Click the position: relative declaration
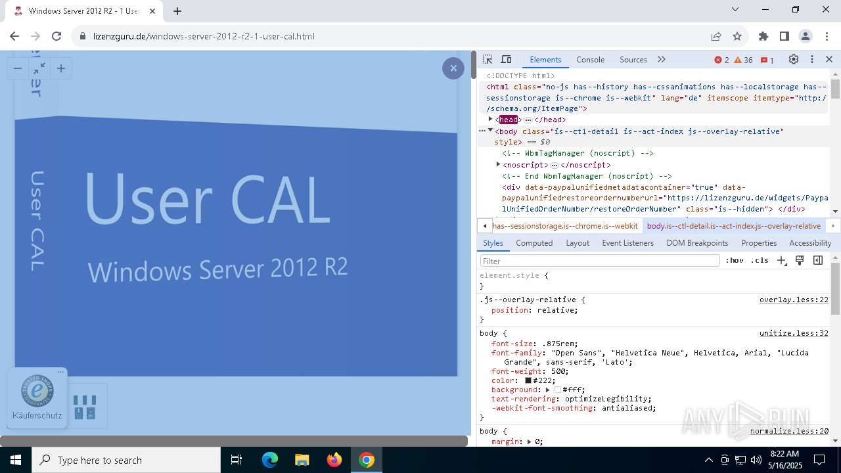841x473 pixels. [535, 310]
